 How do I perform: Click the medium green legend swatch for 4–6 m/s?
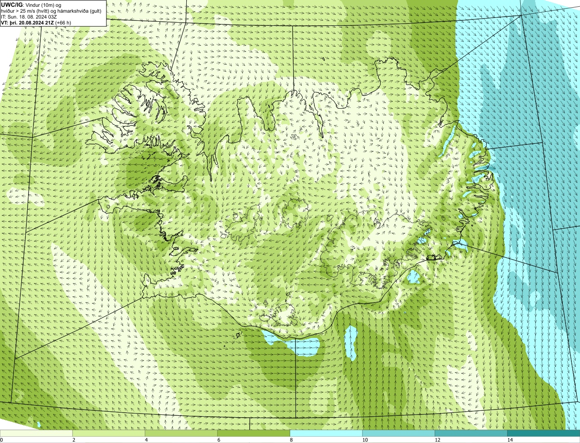click(181, 433)
